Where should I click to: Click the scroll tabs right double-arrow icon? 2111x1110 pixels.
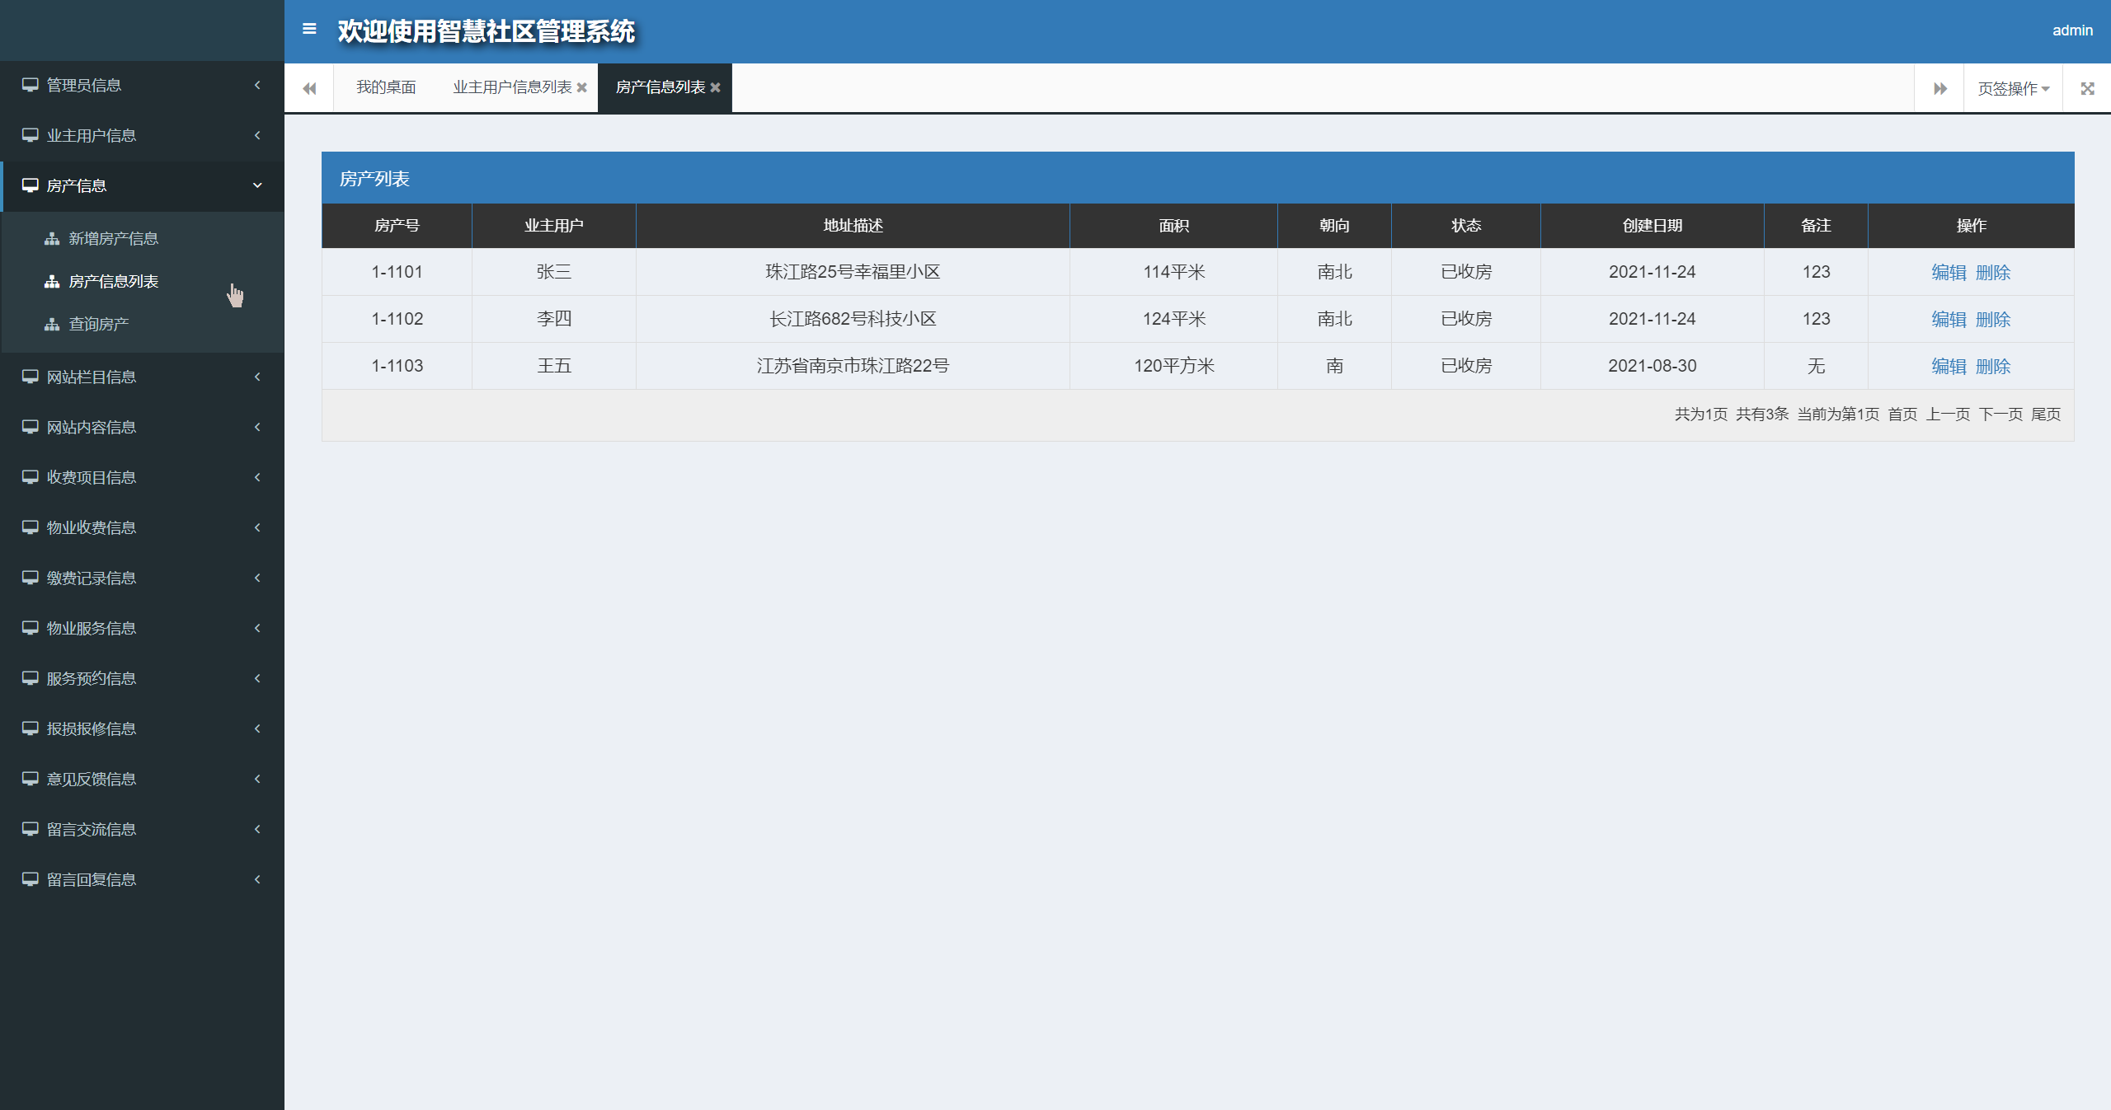coord(1940,88)
